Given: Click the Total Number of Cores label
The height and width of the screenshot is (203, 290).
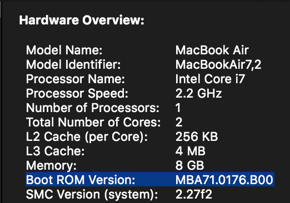Looking at the screenshot, I should (93, 122).
